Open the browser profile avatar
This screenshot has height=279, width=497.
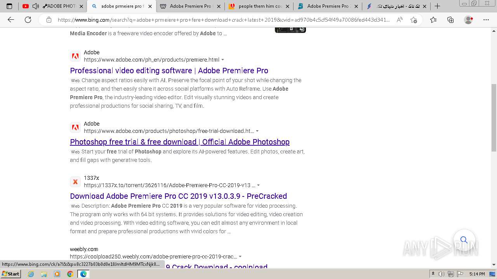[x=469, y=20]
